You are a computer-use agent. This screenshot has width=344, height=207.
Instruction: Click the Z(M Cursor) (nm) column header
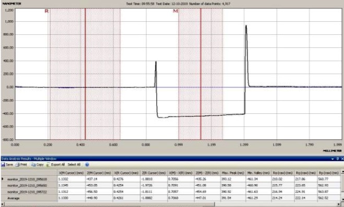99,173
